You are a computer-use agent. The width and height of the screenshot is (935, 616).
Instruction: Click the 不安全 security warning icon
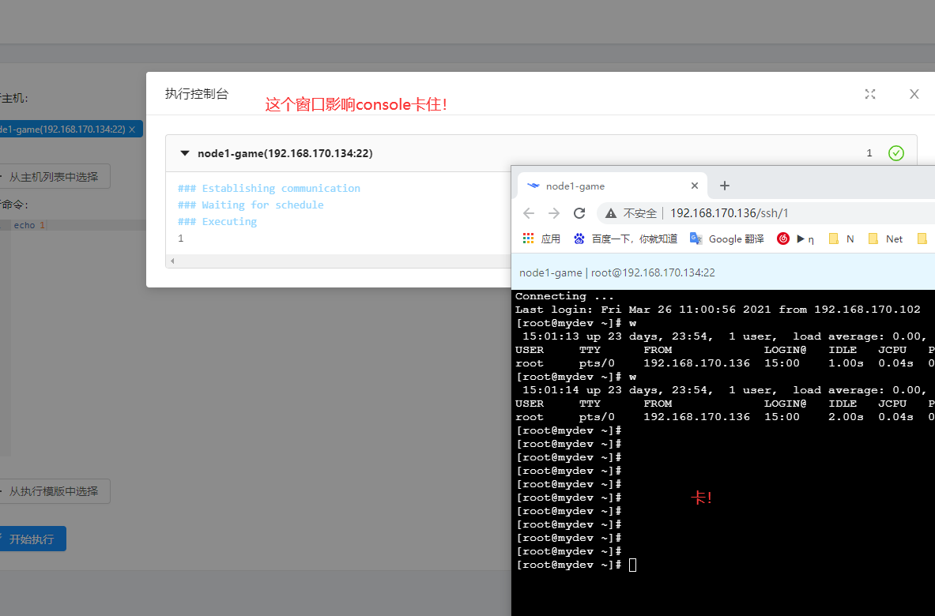tap(611, 213)
